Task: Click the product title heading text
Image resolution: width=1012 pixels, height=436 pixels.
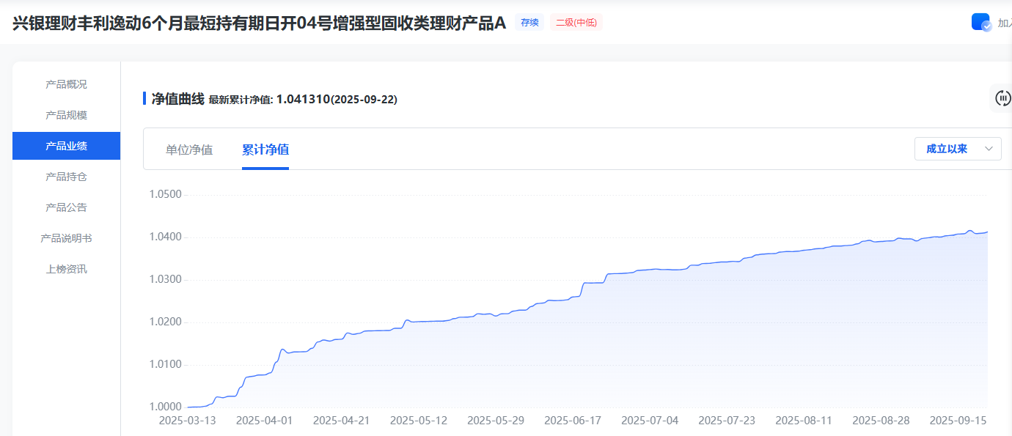Action: (260, 23)
